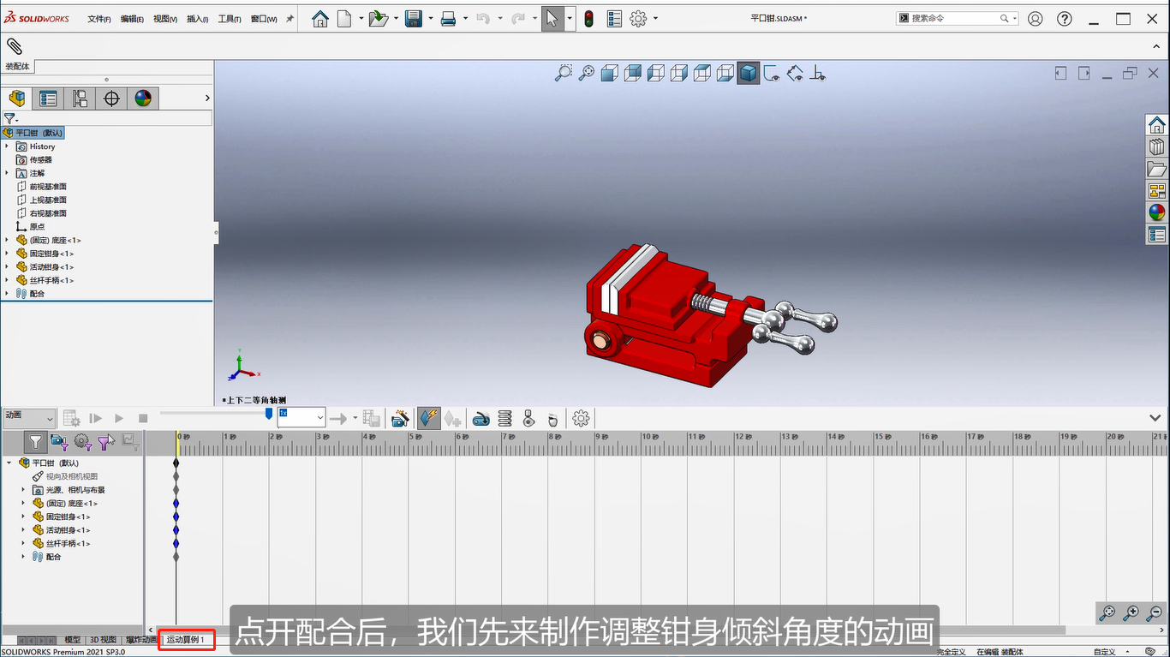Toggle the isometric view cube icon
Image resolution: width=1170 pixels, height=657 pixels.
(x=749, y=74)
